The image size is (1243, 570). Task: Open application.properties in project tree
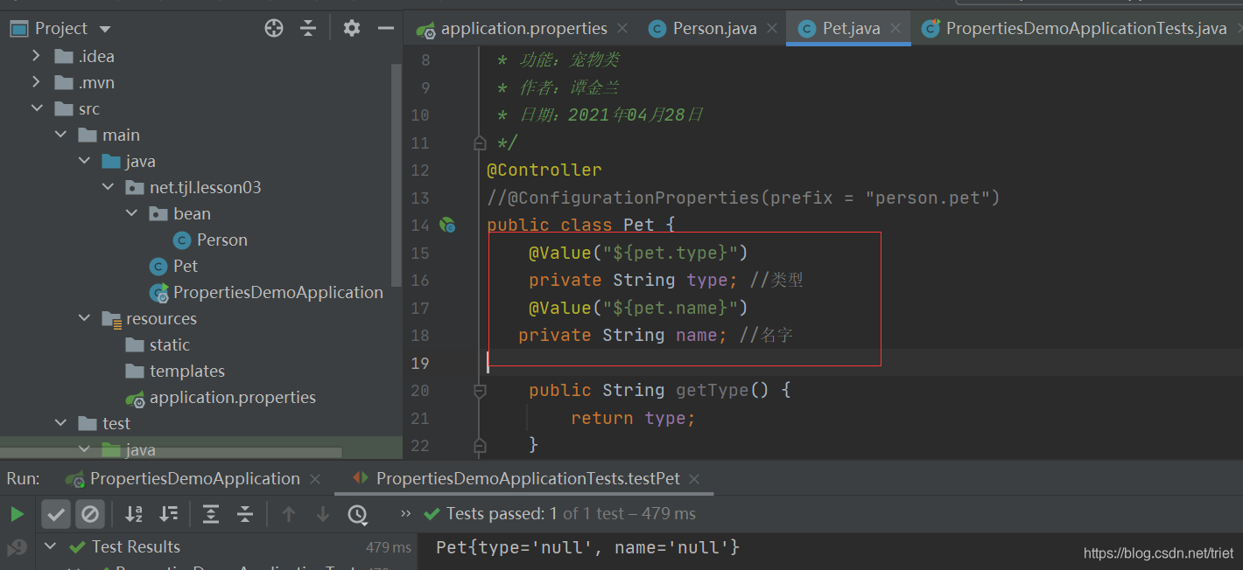coord(221,397)
